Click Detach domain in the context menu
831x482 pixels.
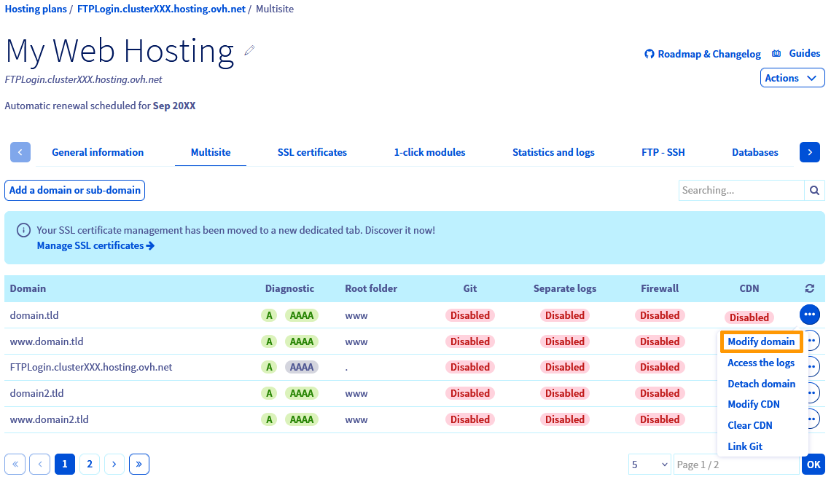pos(761,384)
